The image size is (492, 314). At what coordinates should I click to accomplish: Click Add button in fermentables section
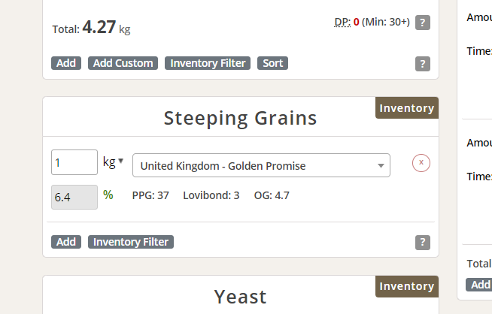[66, 63]
